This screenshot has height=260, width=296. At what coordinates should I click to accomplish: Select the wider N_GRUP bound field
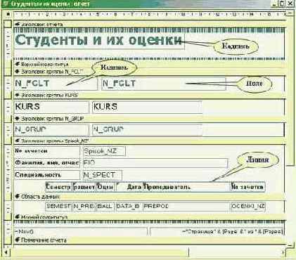[x=147, y=129]
